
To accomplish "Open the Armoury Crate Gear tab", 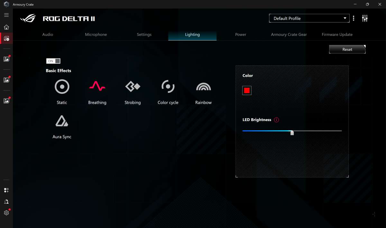I will pos(289,34).
